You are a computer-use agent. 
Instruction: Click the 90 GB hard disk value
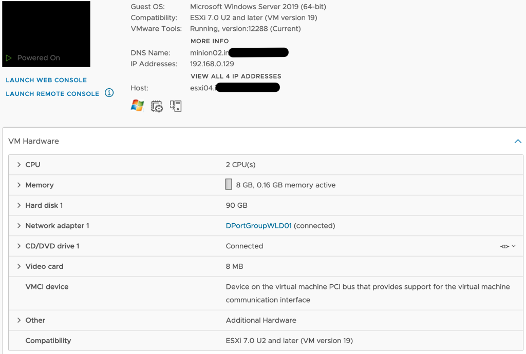coord(236,205)
